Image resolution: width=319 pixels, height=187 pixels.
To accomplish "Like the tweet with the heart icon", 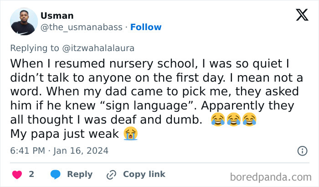I will point(17,174).
